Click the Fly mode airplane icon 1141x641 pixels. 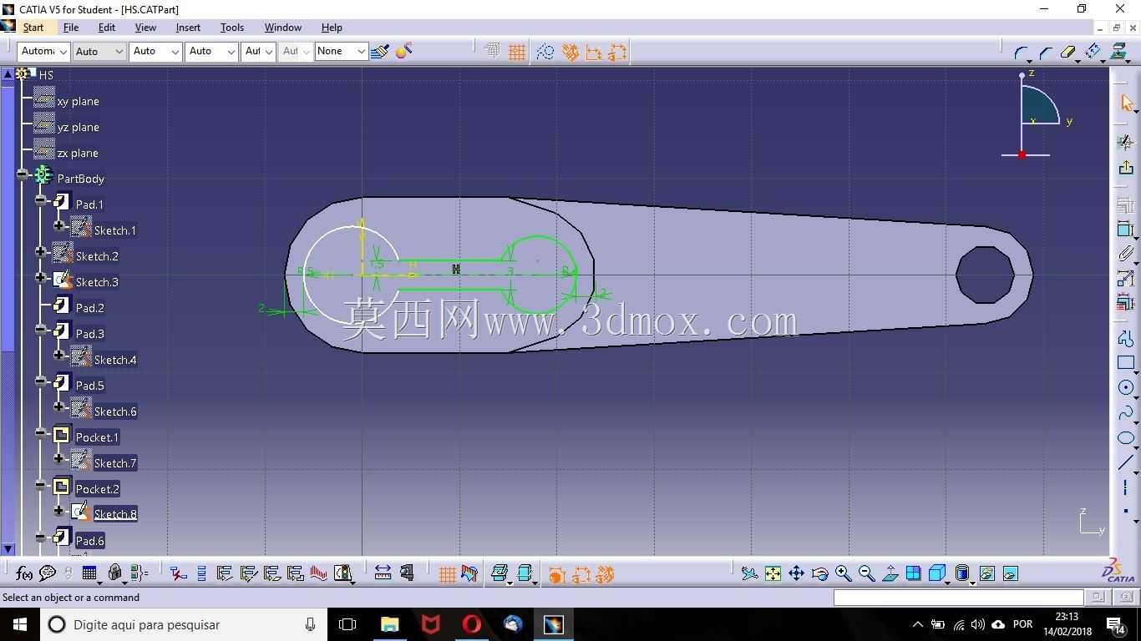point(749,573)
